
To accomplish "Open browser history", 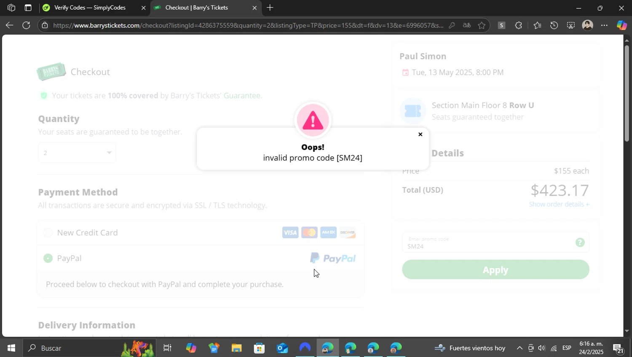I will (x=554, y=25).
